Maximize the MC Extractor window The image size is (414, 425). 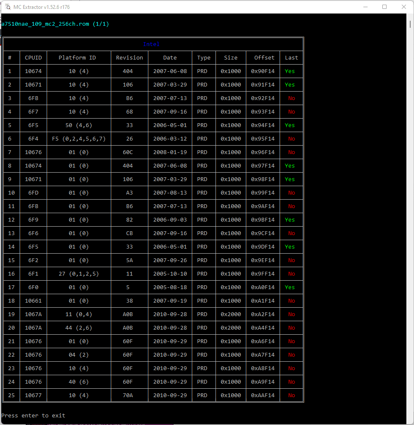tap(384, 7)
